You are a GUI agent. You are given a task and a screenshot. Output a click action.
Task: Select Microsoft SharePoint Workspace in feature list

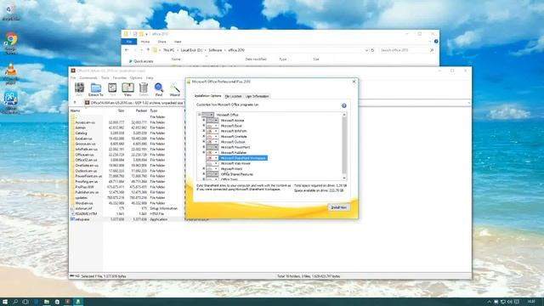click(243, 158)
